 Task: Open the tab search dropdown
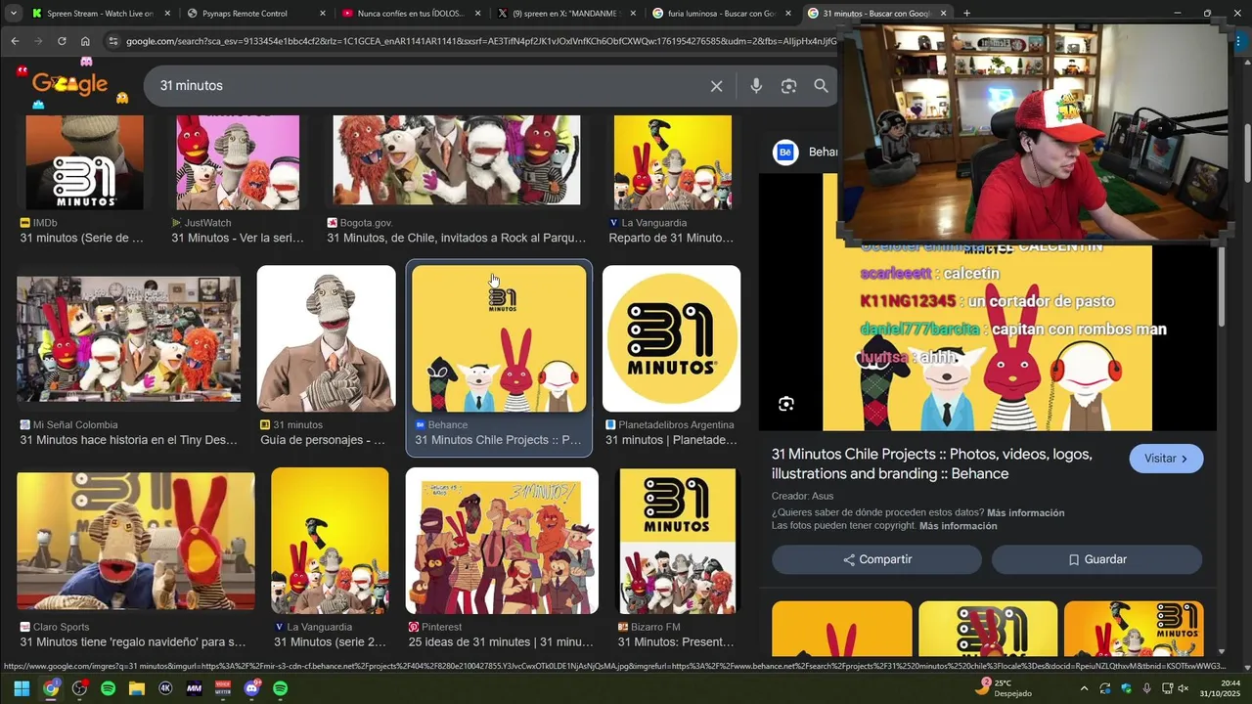coord(13,14)
